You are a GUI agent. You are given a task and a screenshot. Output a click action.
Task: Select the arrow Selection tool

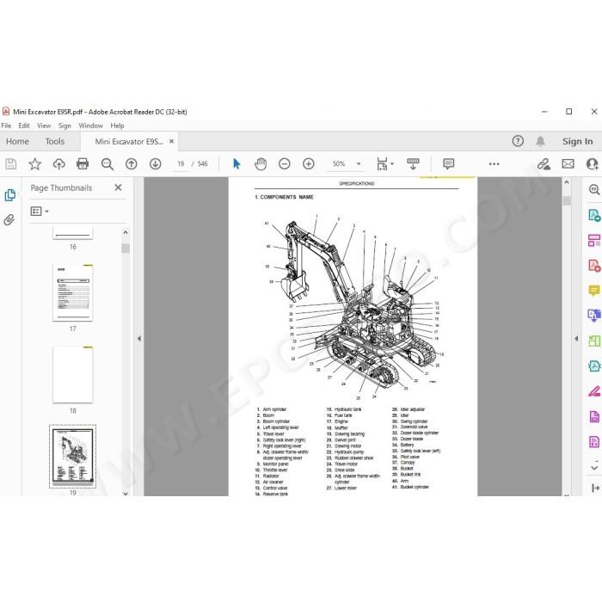(x=236, y=164)
